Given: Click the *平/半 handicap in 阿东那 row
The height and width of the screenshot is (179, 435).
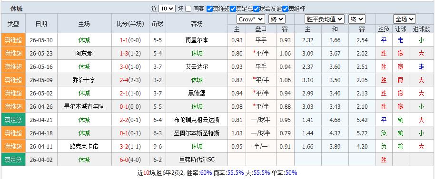Looking at the screenshot, I should (x=261, y=53).
